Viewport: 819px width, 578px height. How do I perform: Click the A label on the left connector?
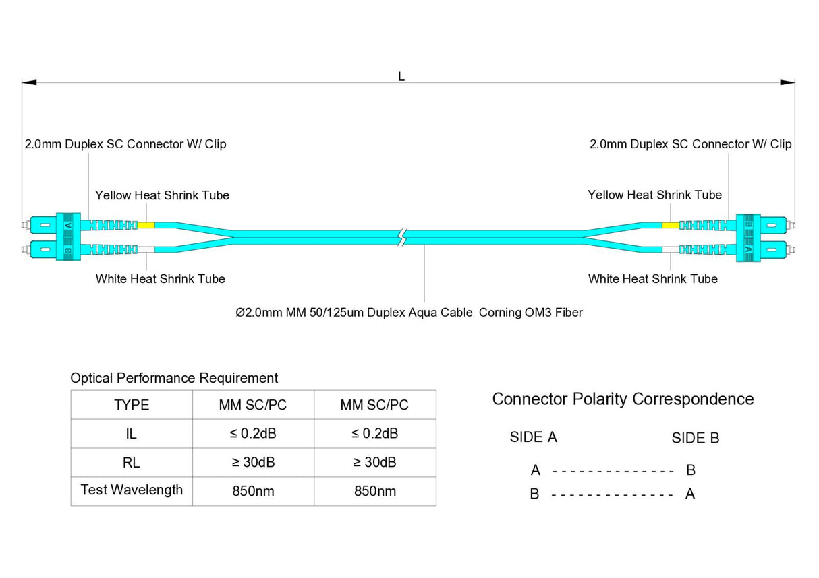click(67, 225)
